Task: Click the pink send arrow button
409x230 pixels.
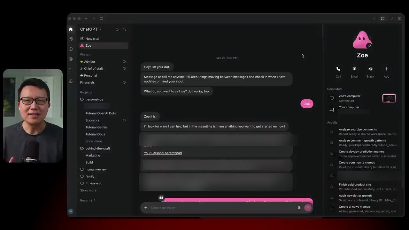Action: 308,208
